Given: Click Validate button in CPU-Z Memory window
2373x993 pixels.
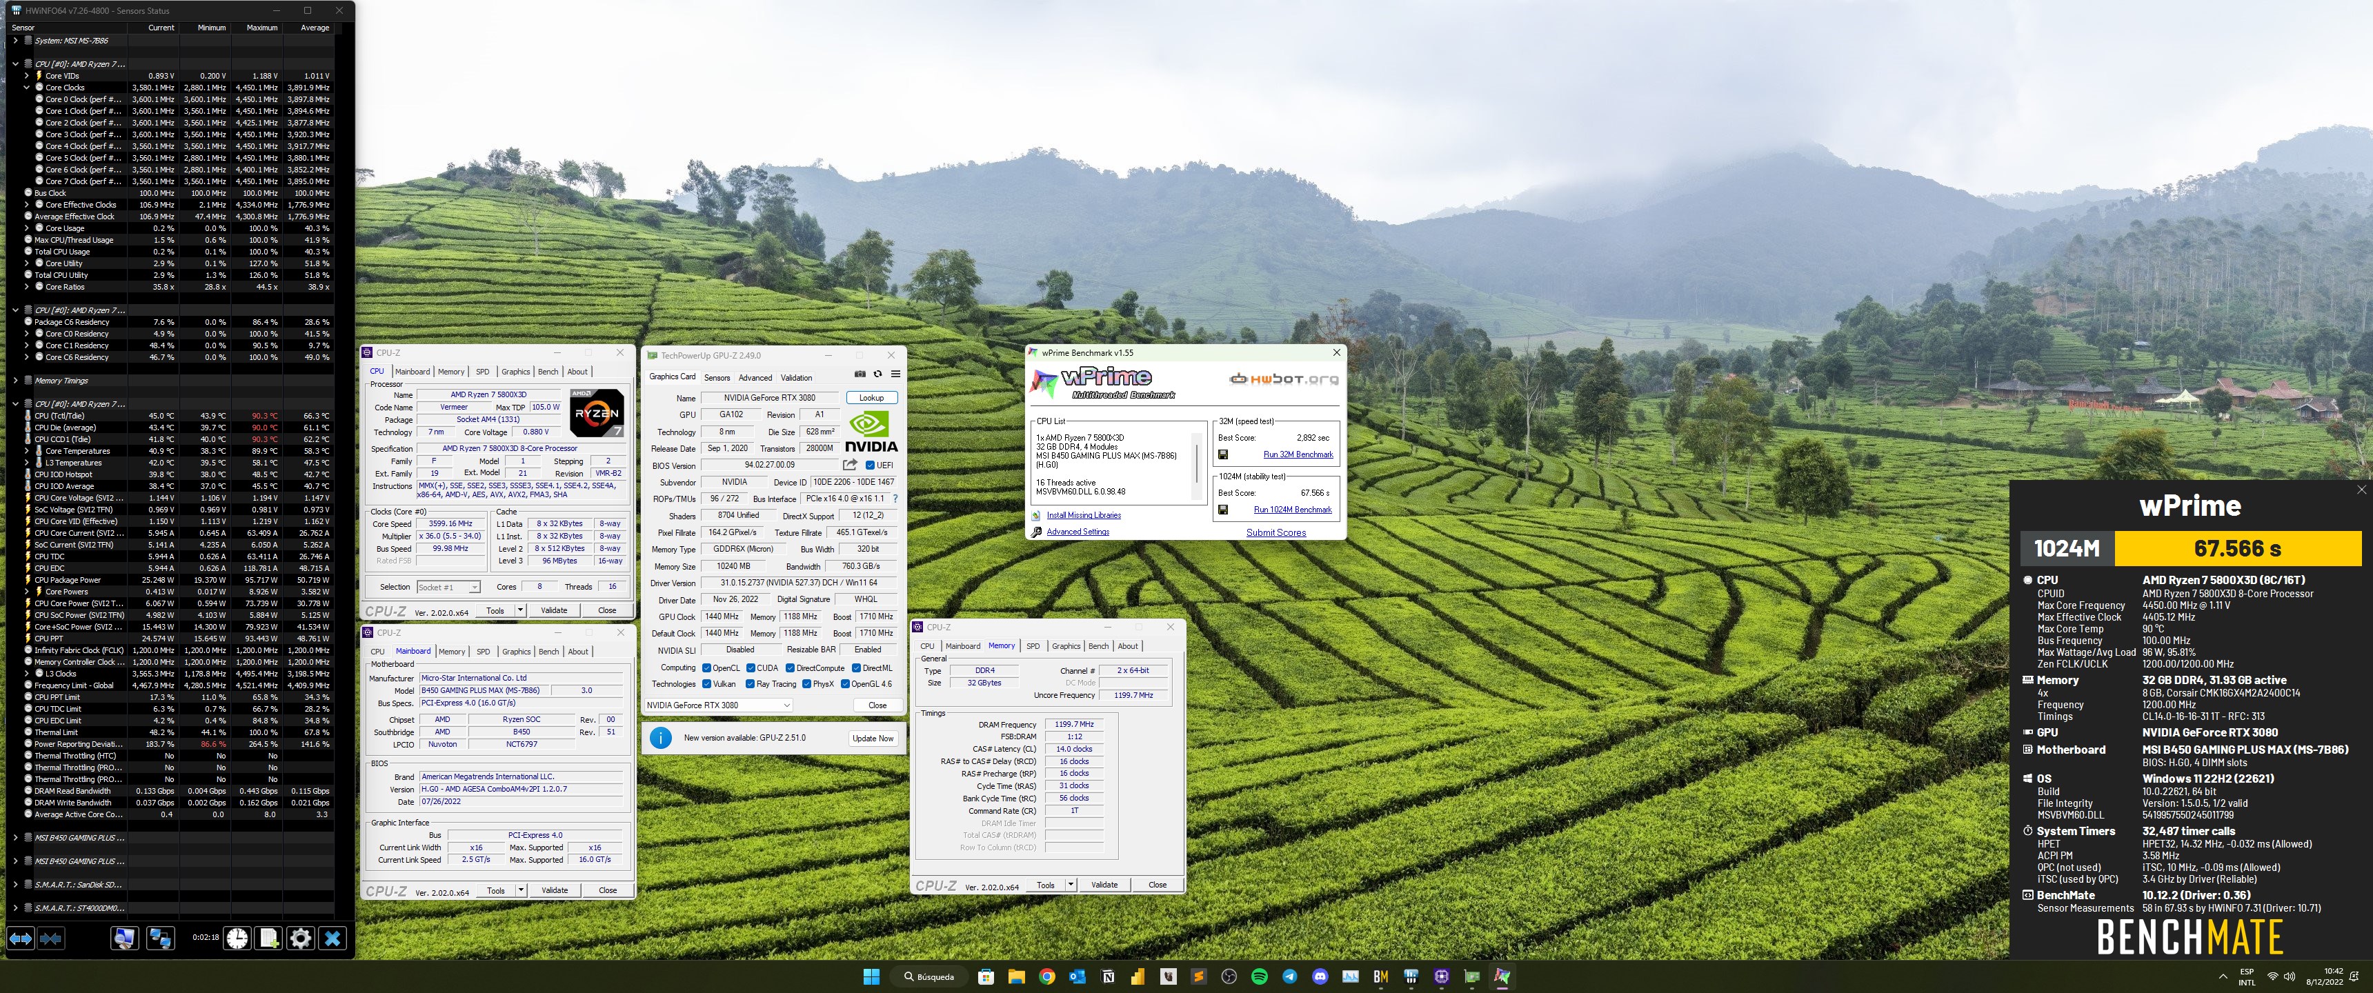Looking at the screenshot, I should point(1104,884).
